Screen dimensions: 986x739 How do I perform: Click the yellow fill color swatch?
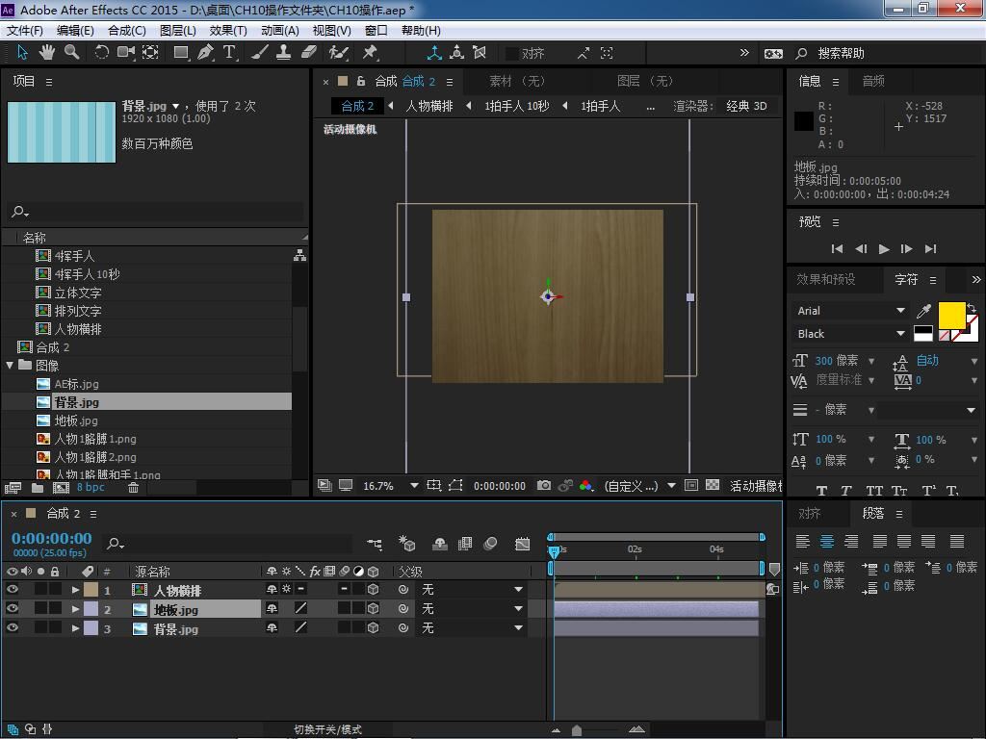click(x=951, y=315)
